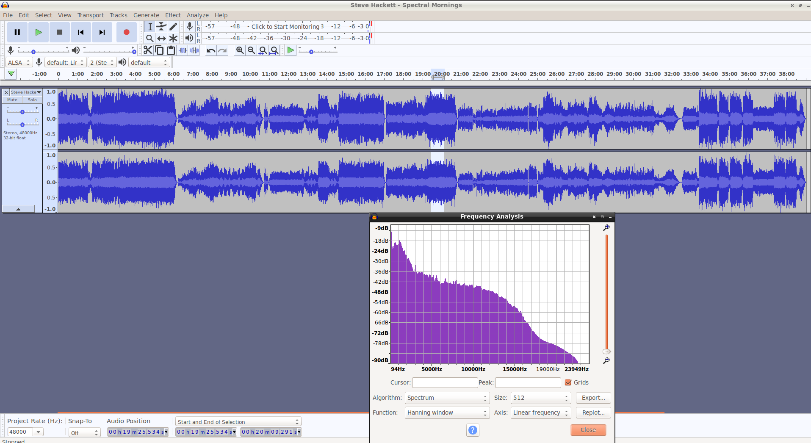Image resolution: width=811 pixels, height=443 pixels.
Task: Open the Snap-To Off dropdown
Action: click(x=84, y=432)
